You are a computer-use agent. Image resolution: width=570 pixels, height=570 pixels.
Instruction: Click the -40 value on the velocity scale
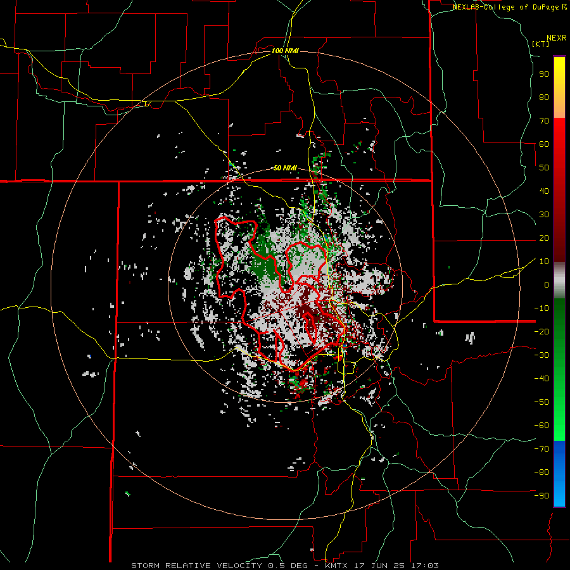[541, 379]
